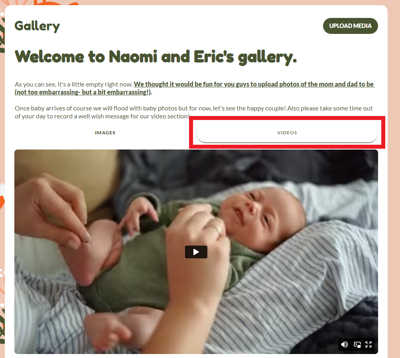Viewport: 400px width, 358px height.
Task: Mute the video with the speaker icon
Action: 345,344
